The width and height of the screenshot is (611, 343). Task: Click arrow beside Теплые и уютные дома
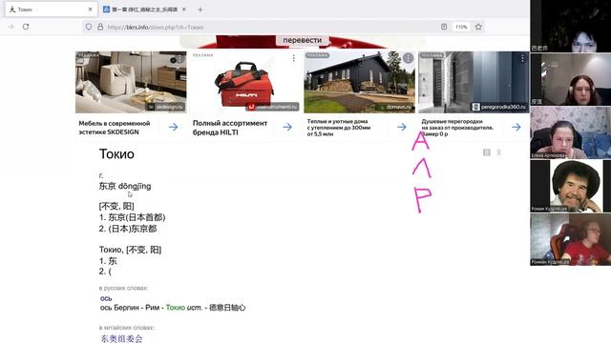coord(402,127)
